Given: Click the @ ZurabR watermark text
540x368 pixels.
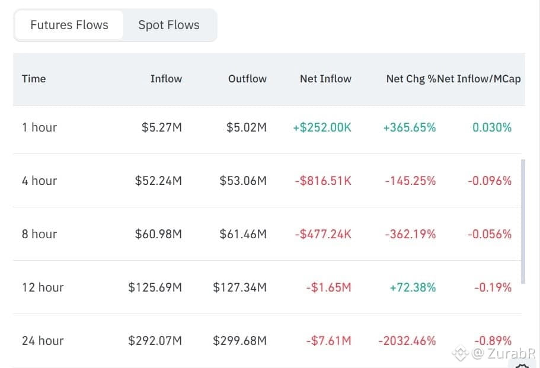Looking at the screenshot, I should tap(504, 353).
